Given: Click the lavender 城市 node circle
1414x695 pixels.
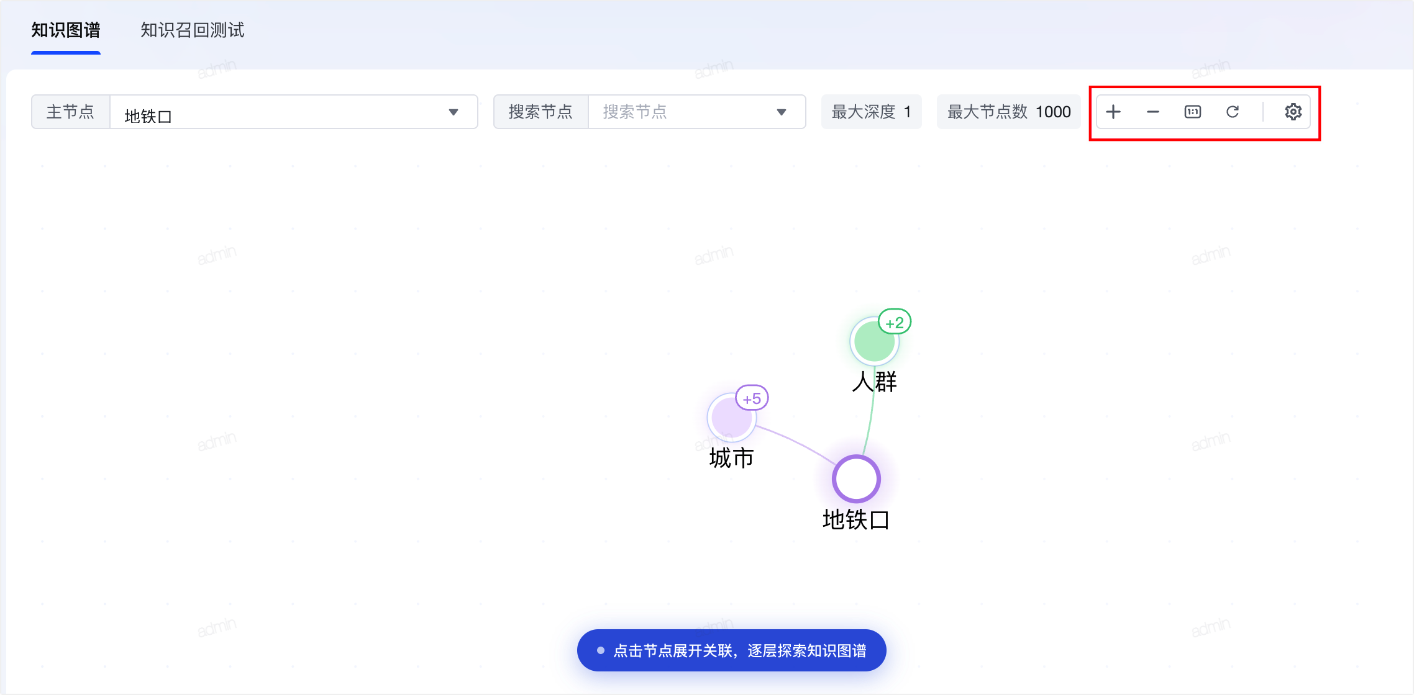Looking at the screenshot, I should 731,418.
